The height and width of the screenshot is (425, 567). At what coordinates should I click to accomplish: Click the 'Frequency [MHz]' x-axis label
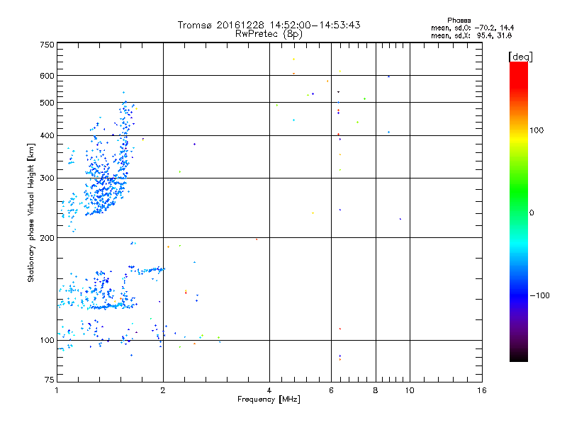point(269,399)
